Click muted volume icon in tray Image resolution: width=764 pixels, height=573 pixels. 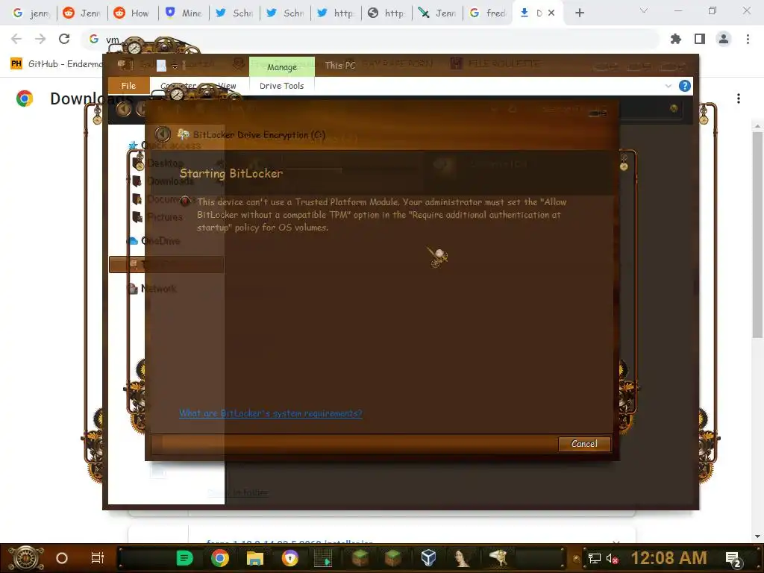(612, 558)
